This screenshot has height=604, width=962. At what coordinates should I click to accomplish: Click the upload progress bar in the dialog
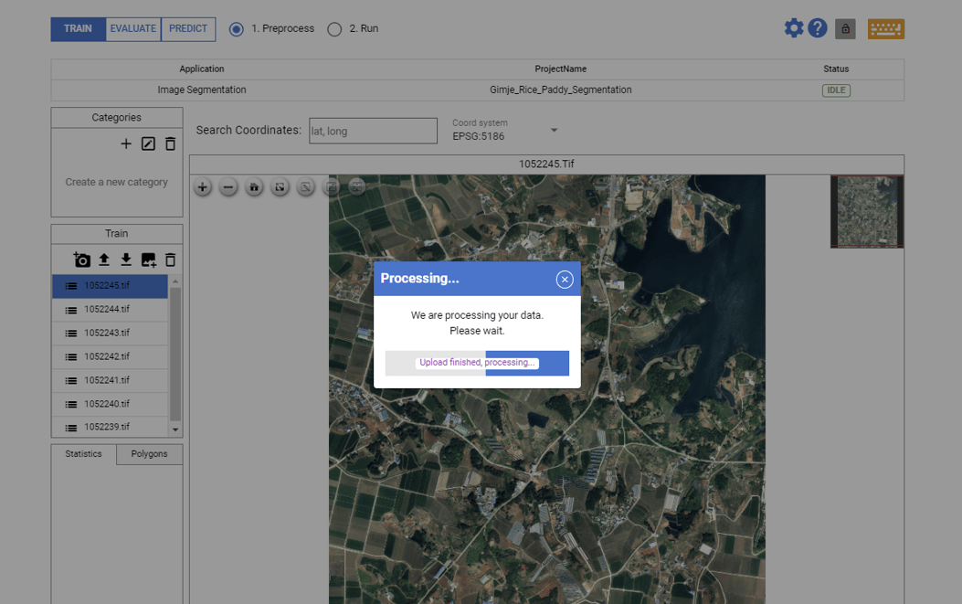[x=476, y=363]
